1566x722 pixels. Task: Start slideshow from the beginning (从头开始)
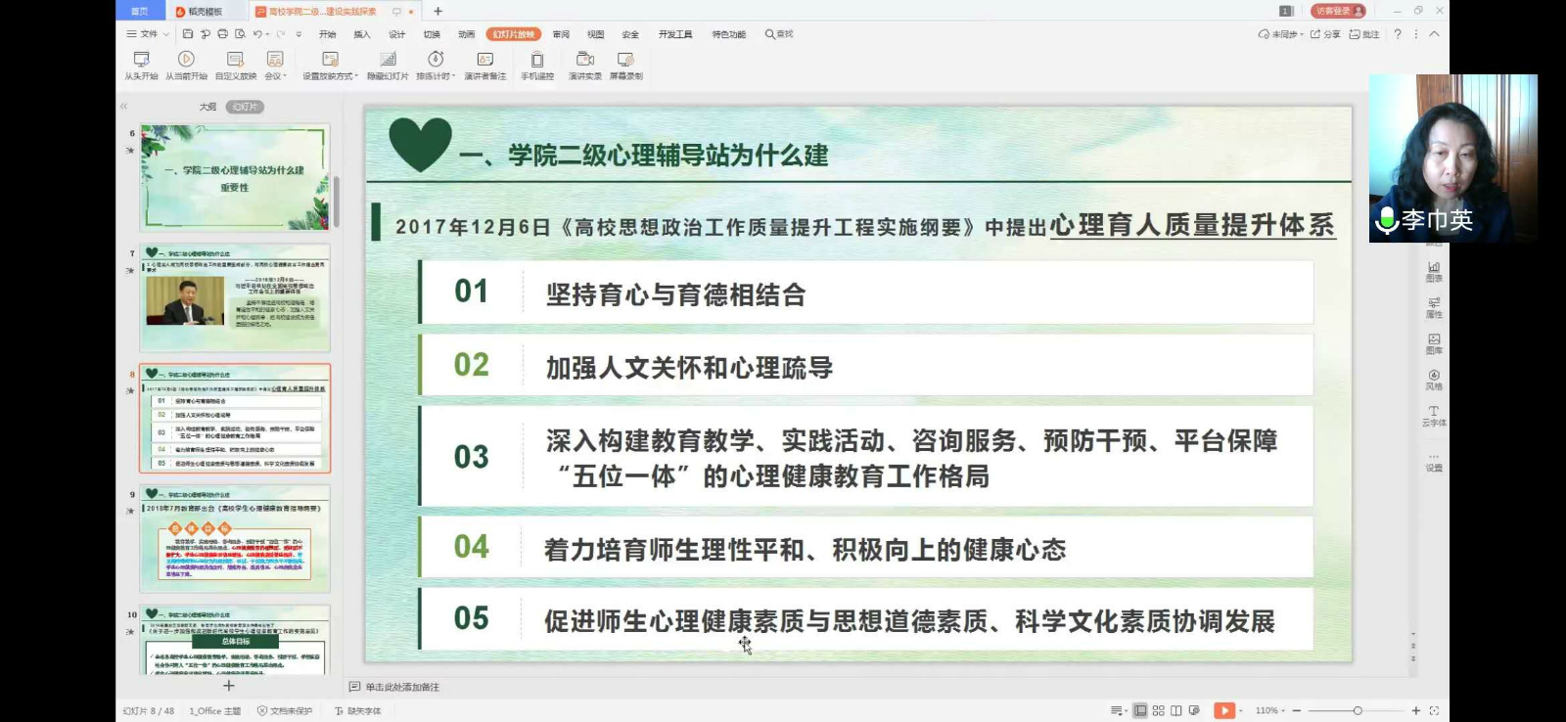point(141,65)
